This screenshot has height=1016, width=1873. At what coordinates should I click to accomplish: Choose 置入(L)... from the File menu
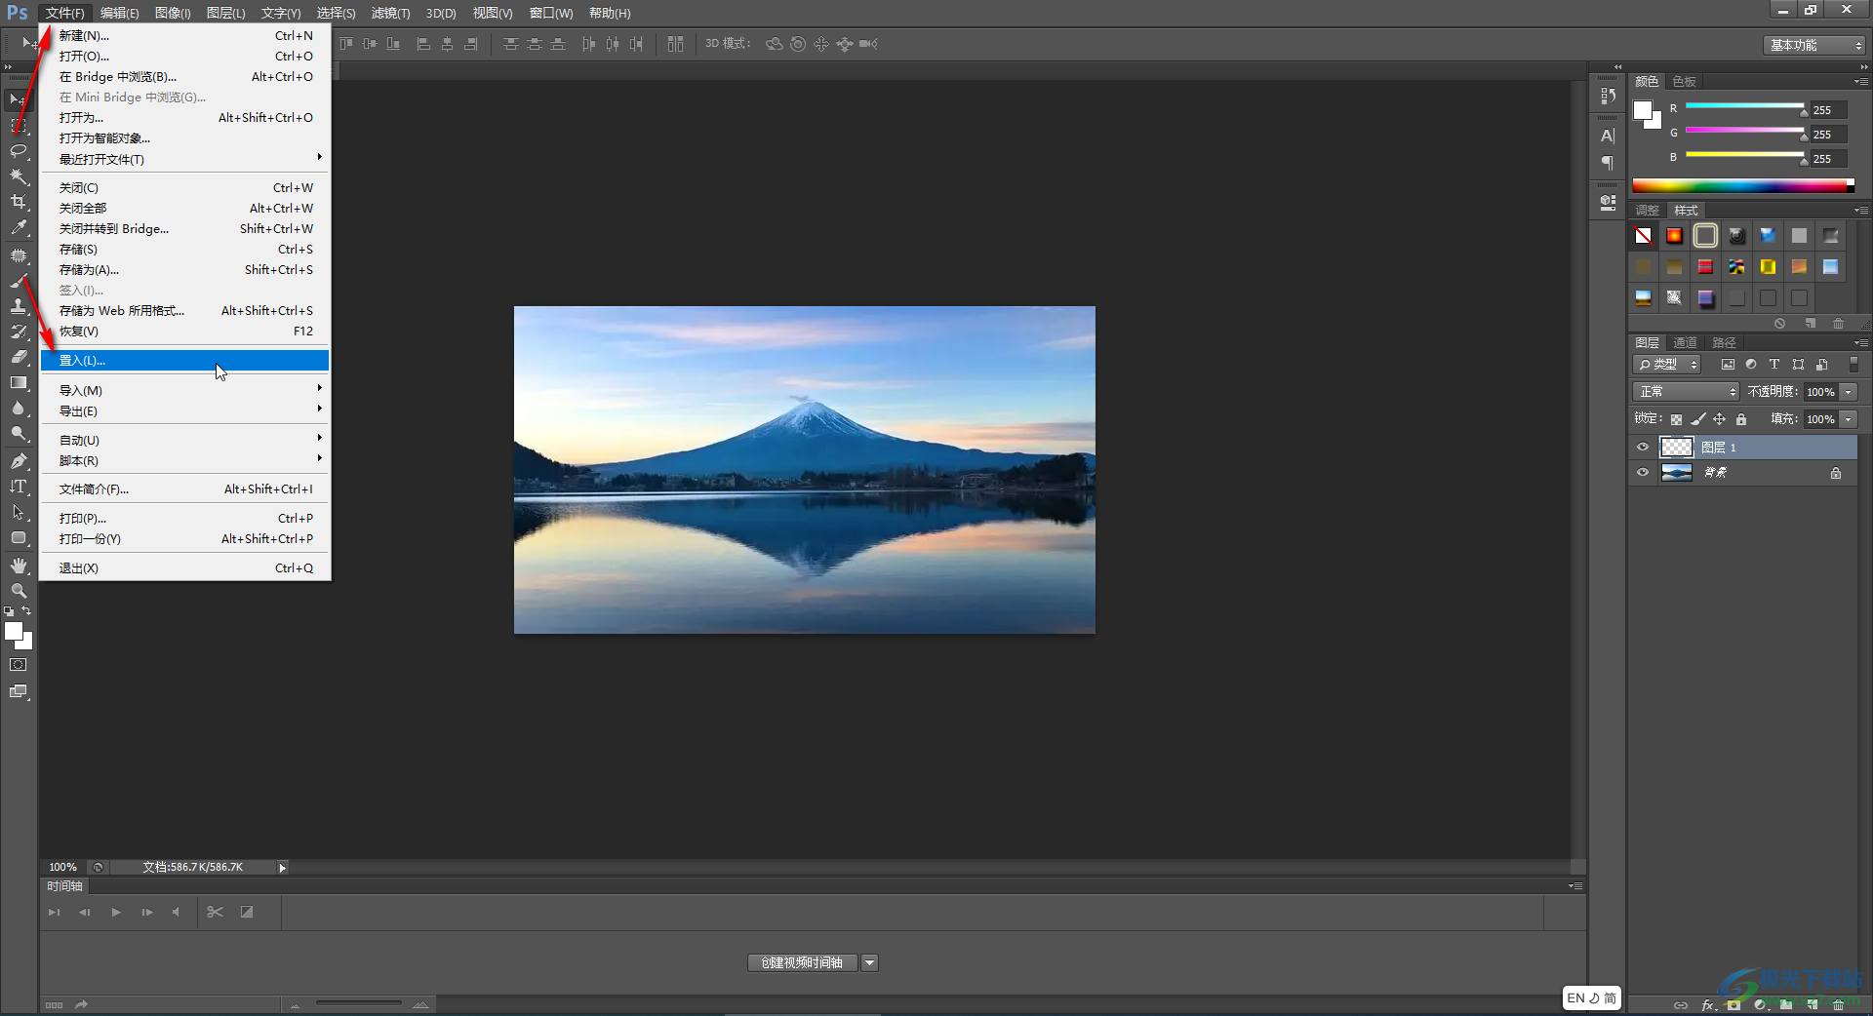tap(185, 360)
